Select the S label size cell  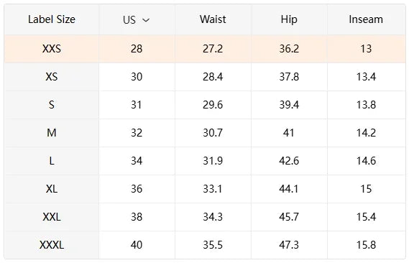tap(52, 105)
